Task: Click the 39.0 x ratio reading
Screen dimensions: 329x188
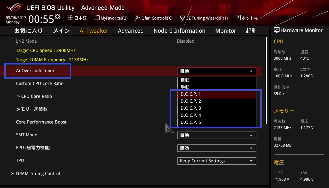Action: coord(279,93)
